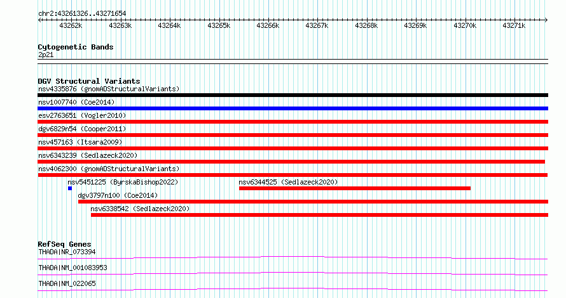Click the 43271k ruler tick label
566x298 pixels.
coord(514,26)
